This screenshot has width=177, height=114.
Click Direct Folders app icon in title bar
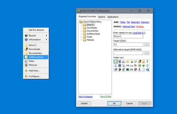coord(79,11)
